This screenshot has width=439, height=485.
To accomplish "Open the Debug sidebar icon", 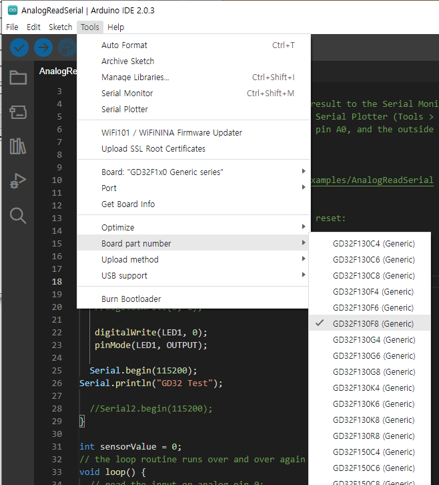I will click(18, 180).
